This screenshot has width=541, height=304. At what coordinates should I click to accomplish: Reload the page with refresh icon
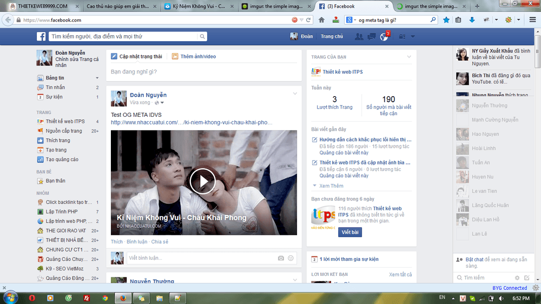[308, 20]
